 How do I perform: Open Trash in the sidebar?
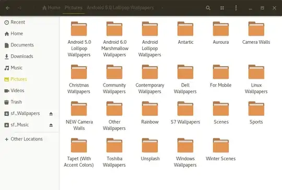pyautogui.click(x=30, y=102)
